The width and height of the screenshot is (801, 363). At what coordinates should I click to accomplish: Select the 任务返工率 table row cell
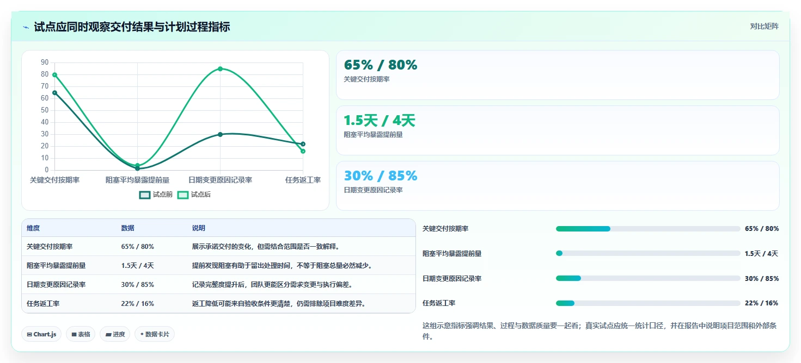[43, 303]
